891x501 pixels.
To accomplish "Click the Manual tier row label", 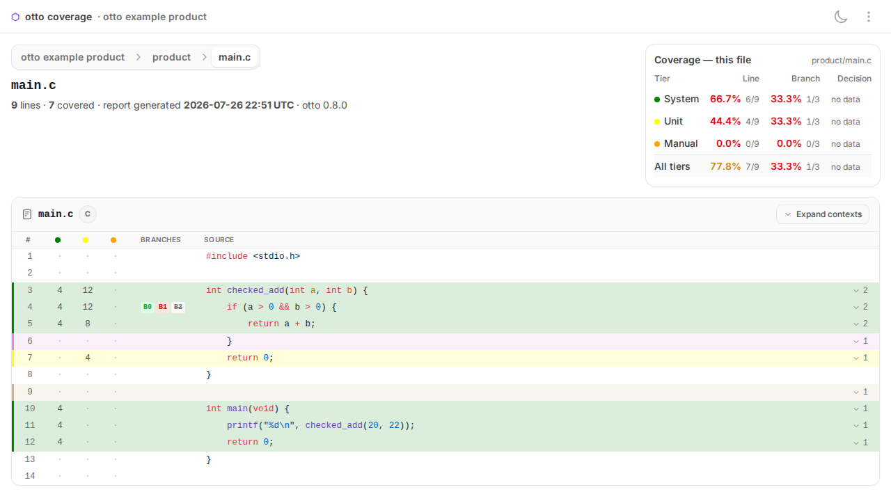I will click(681, 143).
